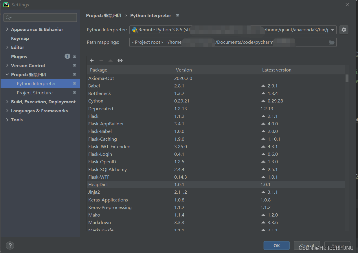The height and width of the screenshot is (253, 358).
Task: Click the PyCharm logo in title bar
Action: tap(6, 5)
